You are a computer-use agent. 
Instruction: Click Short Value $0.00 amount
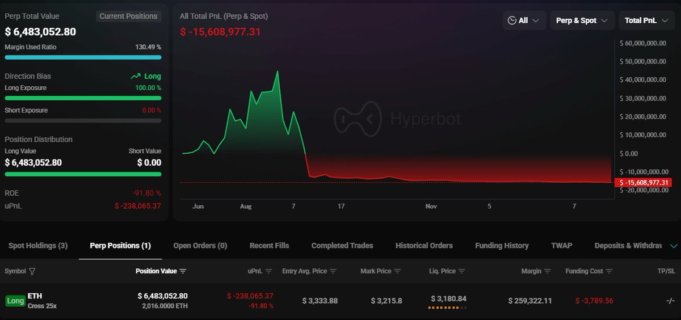click(149, 163)
